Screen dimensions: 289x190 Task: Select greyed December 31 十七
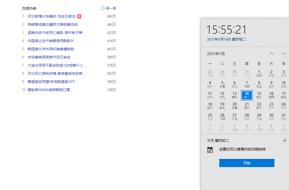pyautogui.click(x=247, y=73)
